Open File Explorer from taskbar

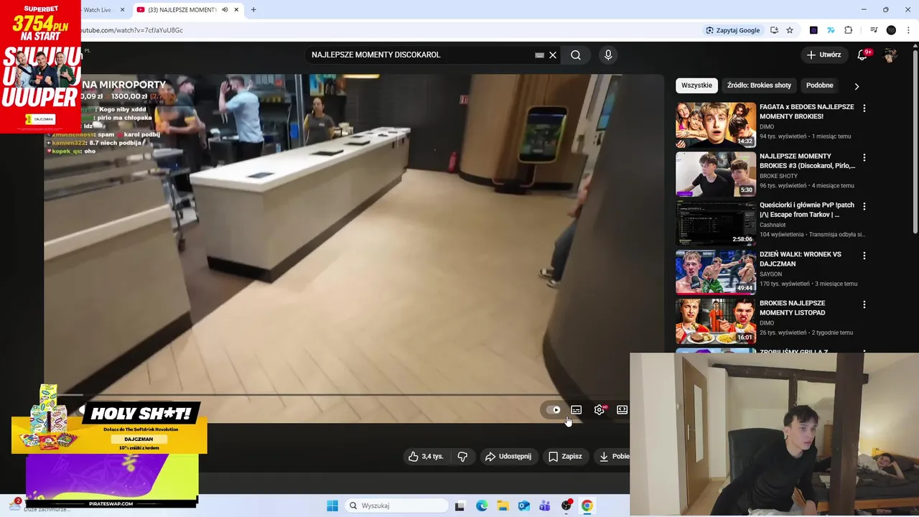tap(503, 506)
